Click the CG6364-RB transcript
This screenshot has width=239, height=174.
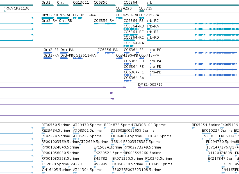(131, 24)
